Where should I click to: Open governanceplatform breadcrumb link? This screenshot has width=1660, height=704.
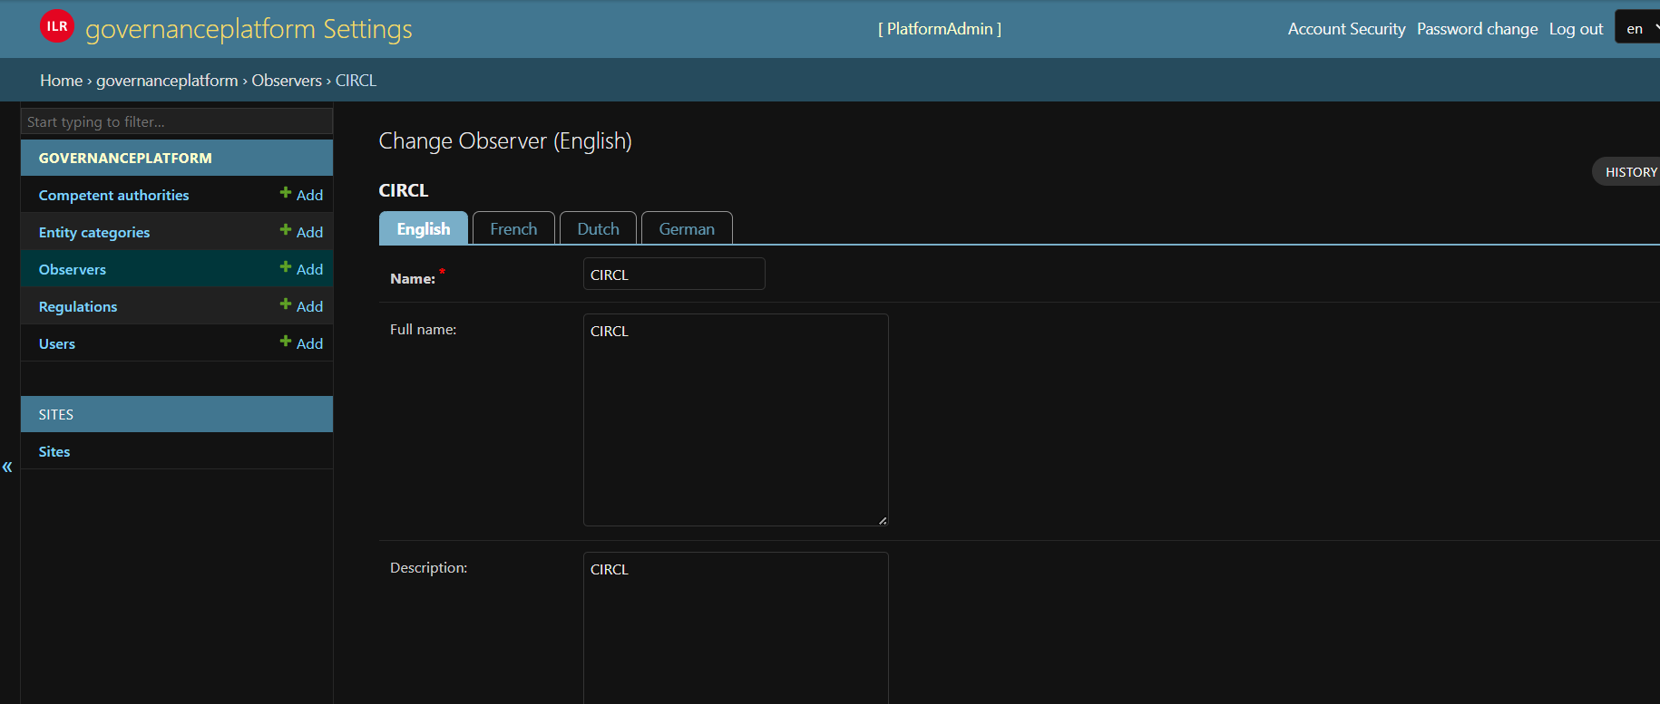coord(167,81)
